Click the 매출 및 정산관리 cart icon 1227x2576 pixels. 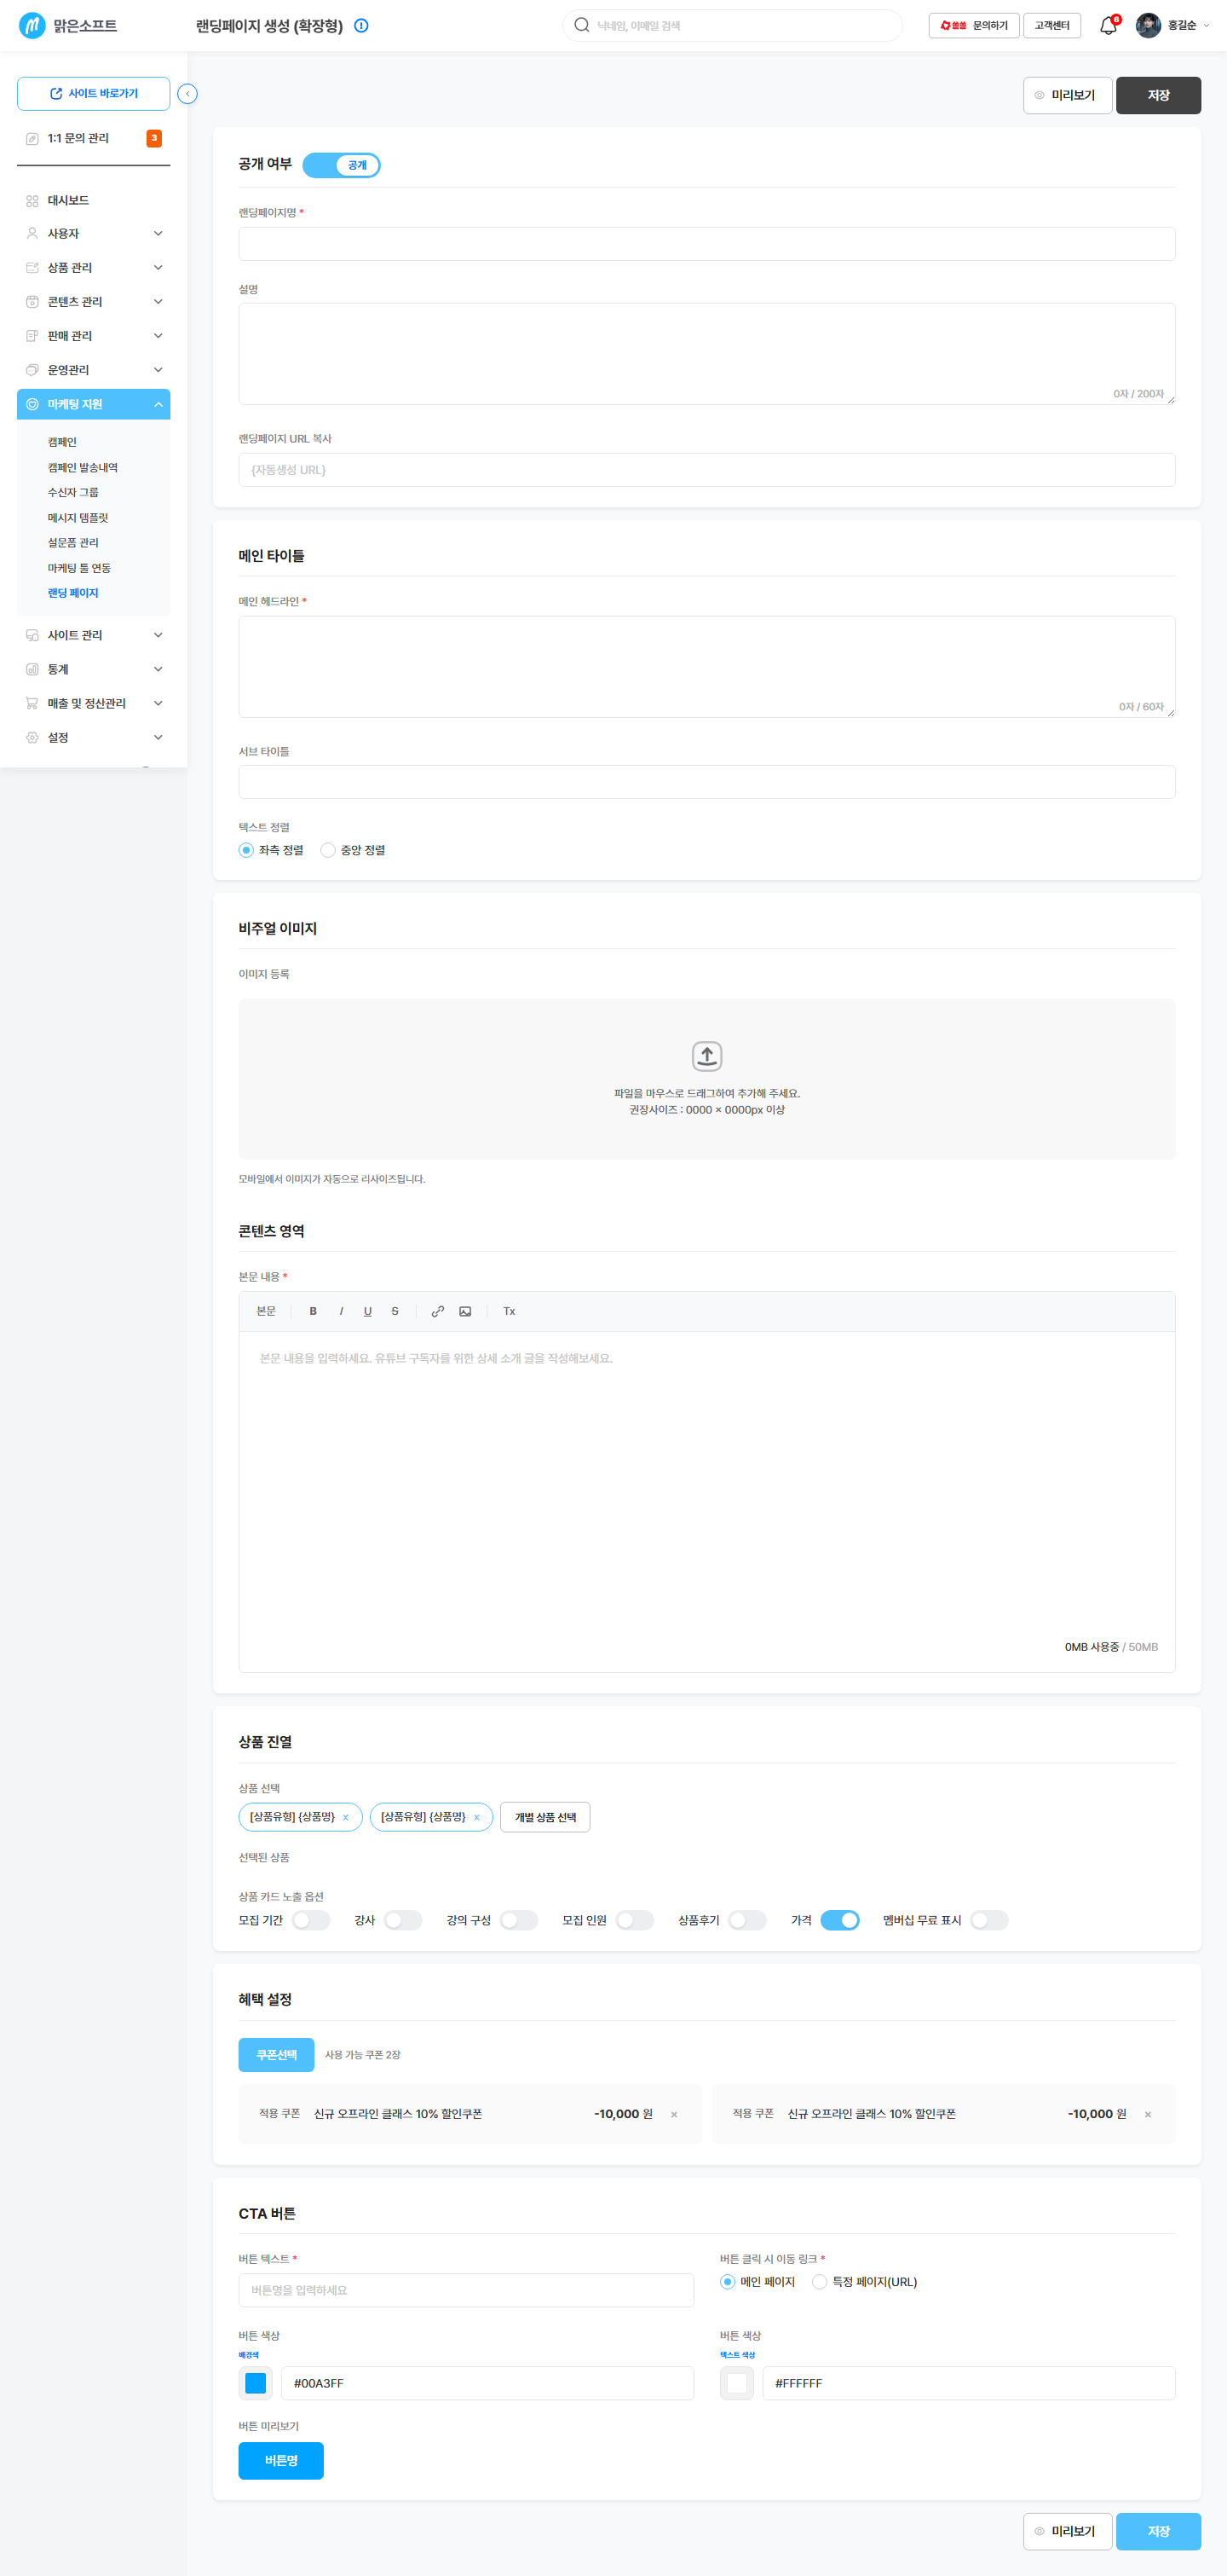point(32,704)
